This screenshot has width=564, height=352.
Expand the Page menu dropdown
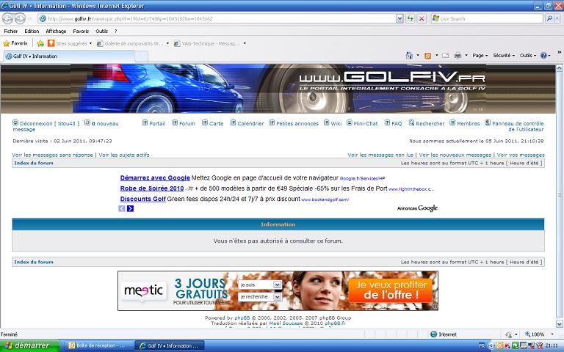[x=480, y=55]
